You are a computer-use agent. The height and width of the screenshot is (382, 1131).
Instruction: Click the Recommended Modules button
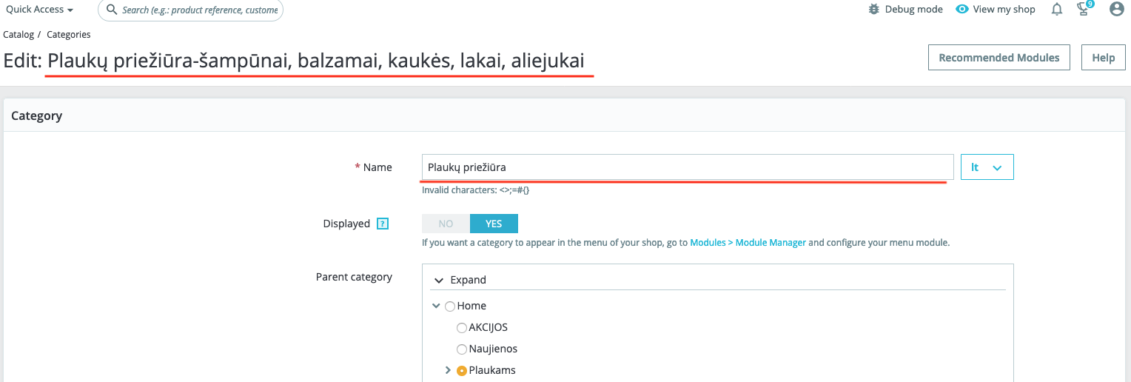(x=999, y=58)
